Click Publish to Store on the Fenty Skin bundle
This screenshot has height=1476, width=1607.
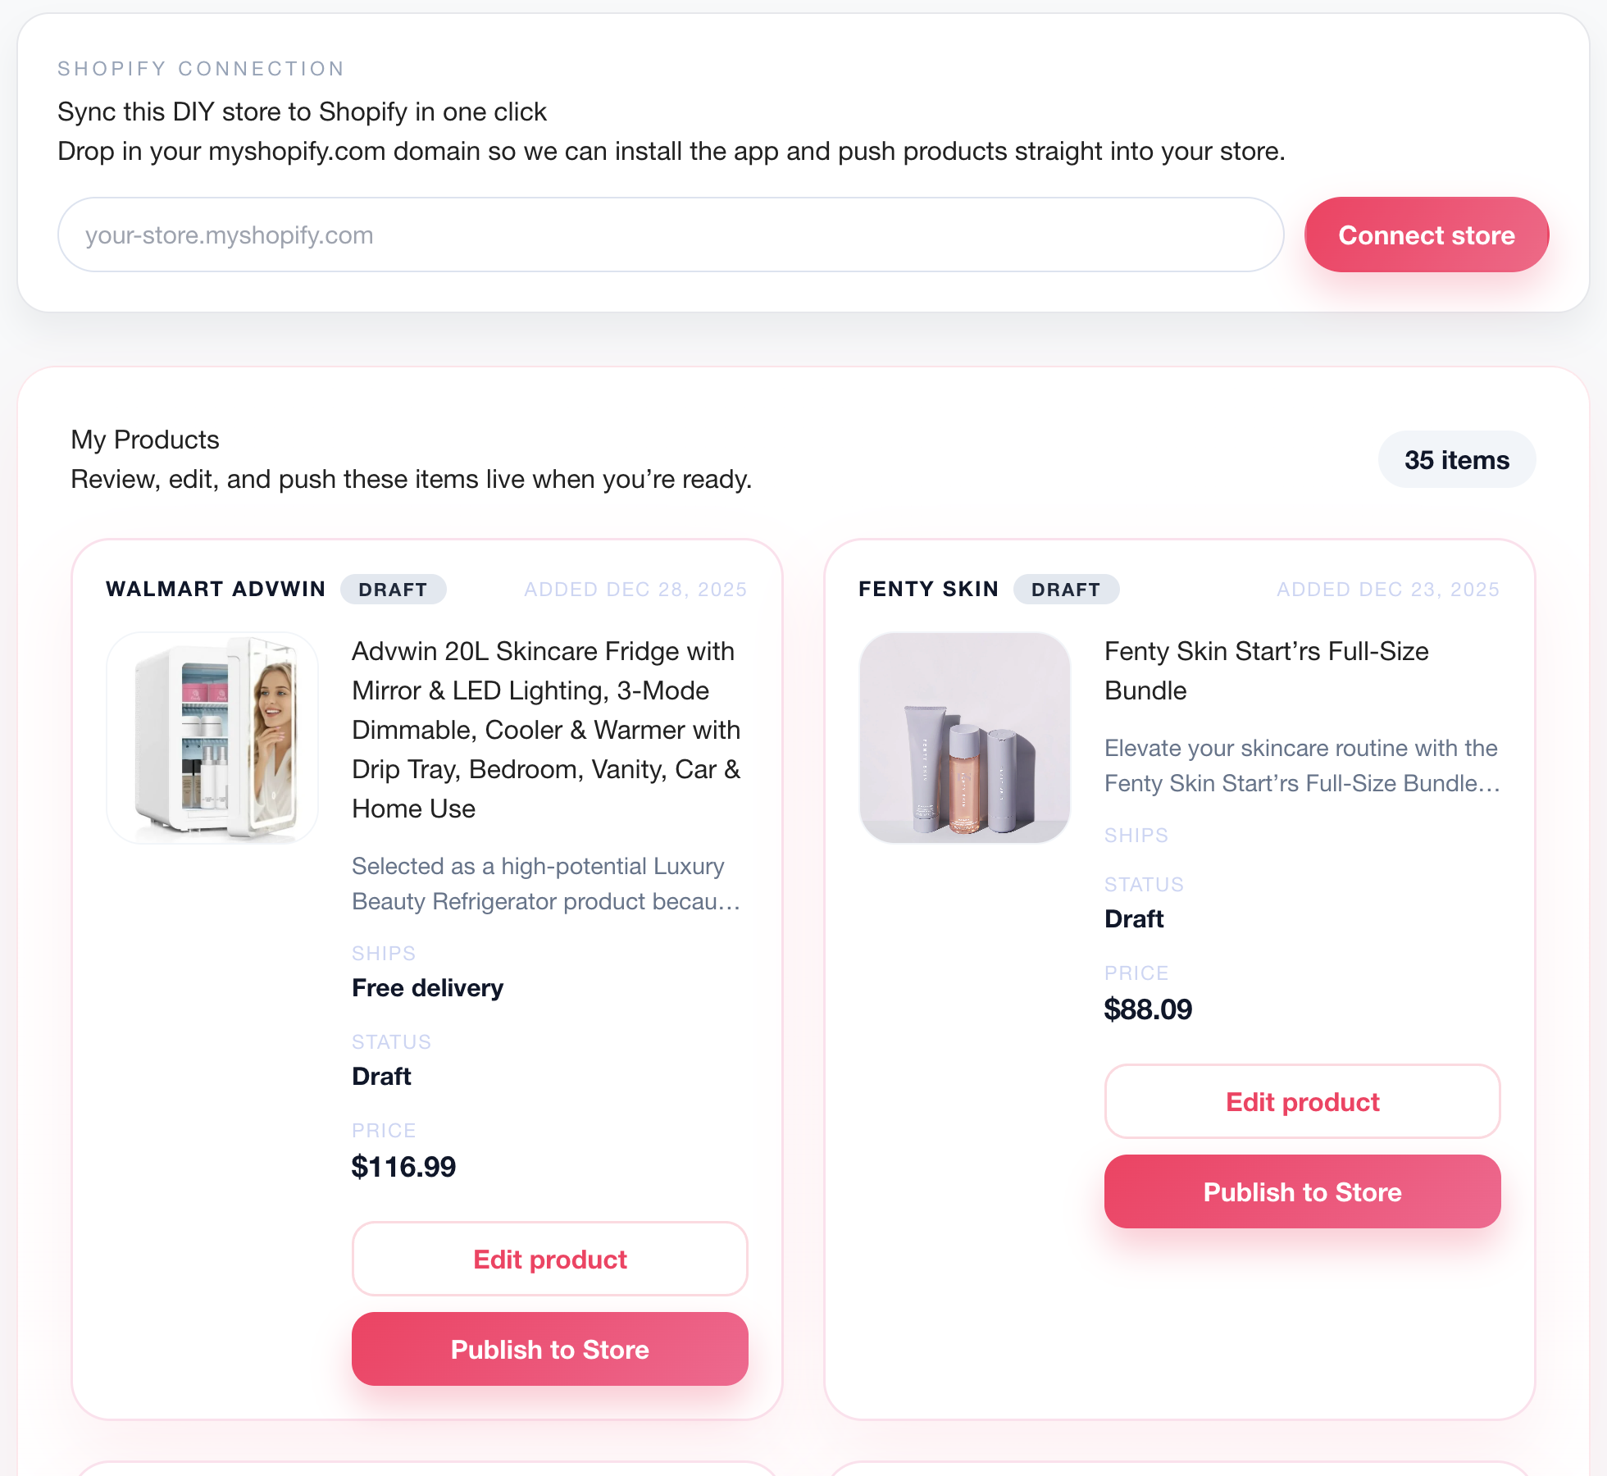[1302, 1191]
